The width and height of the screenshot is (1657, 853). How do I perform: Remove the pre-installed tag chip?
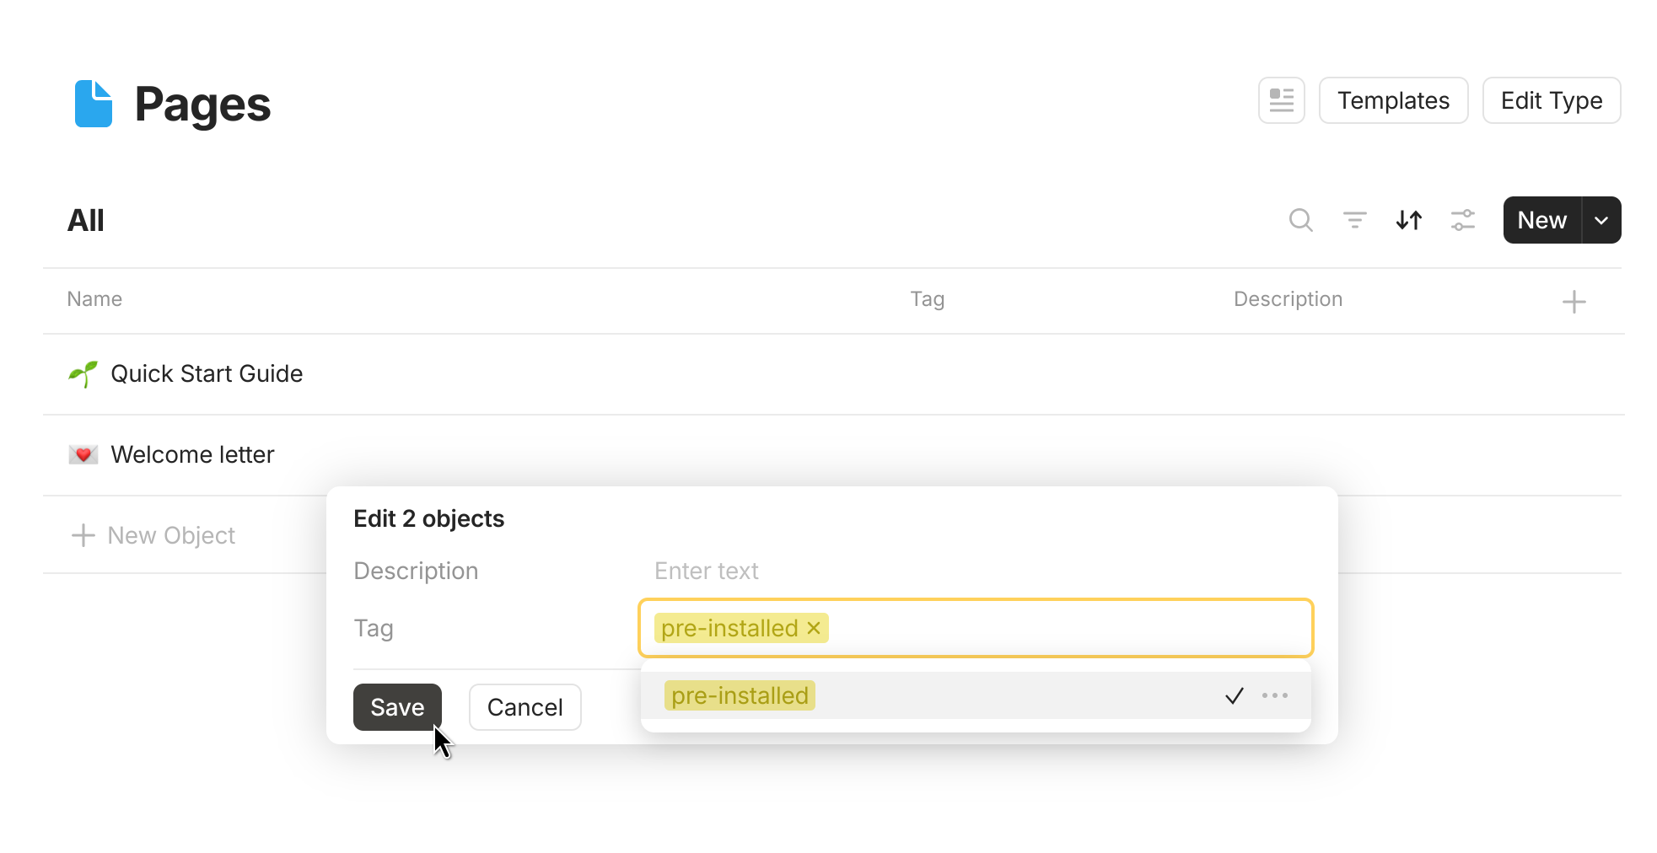tap(814, 628)
